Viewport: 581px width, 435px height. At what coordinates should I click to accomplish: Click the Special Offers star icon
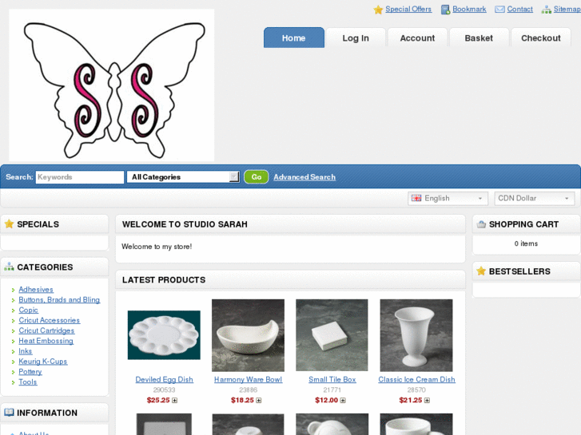pyautogui.click(x=378, y=10)
